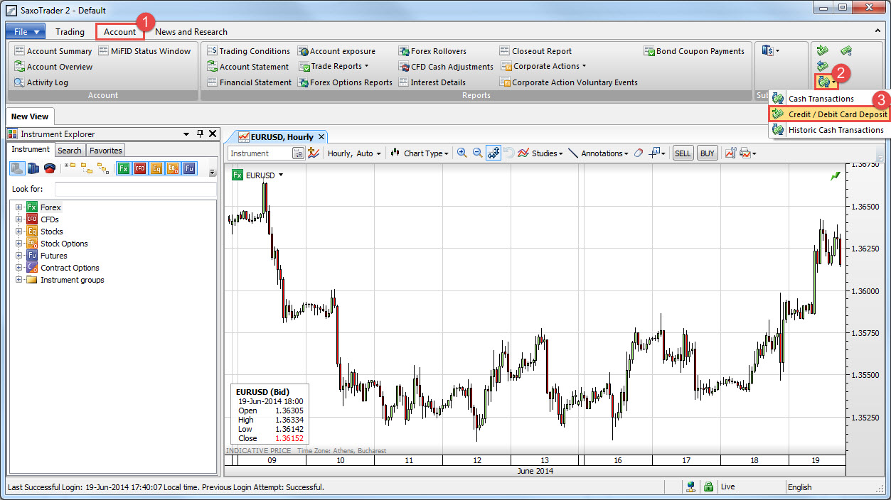Open the Account Statement report
Viewport: 891px width, 500px height.
pos(247,67)
